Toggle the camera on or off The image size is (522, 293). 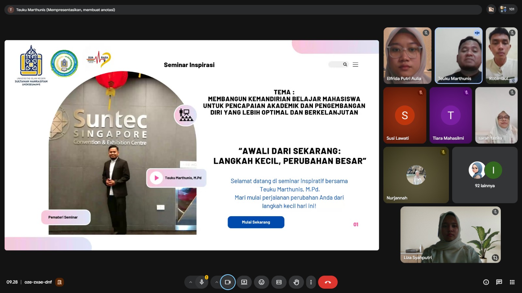pos(228,282)
